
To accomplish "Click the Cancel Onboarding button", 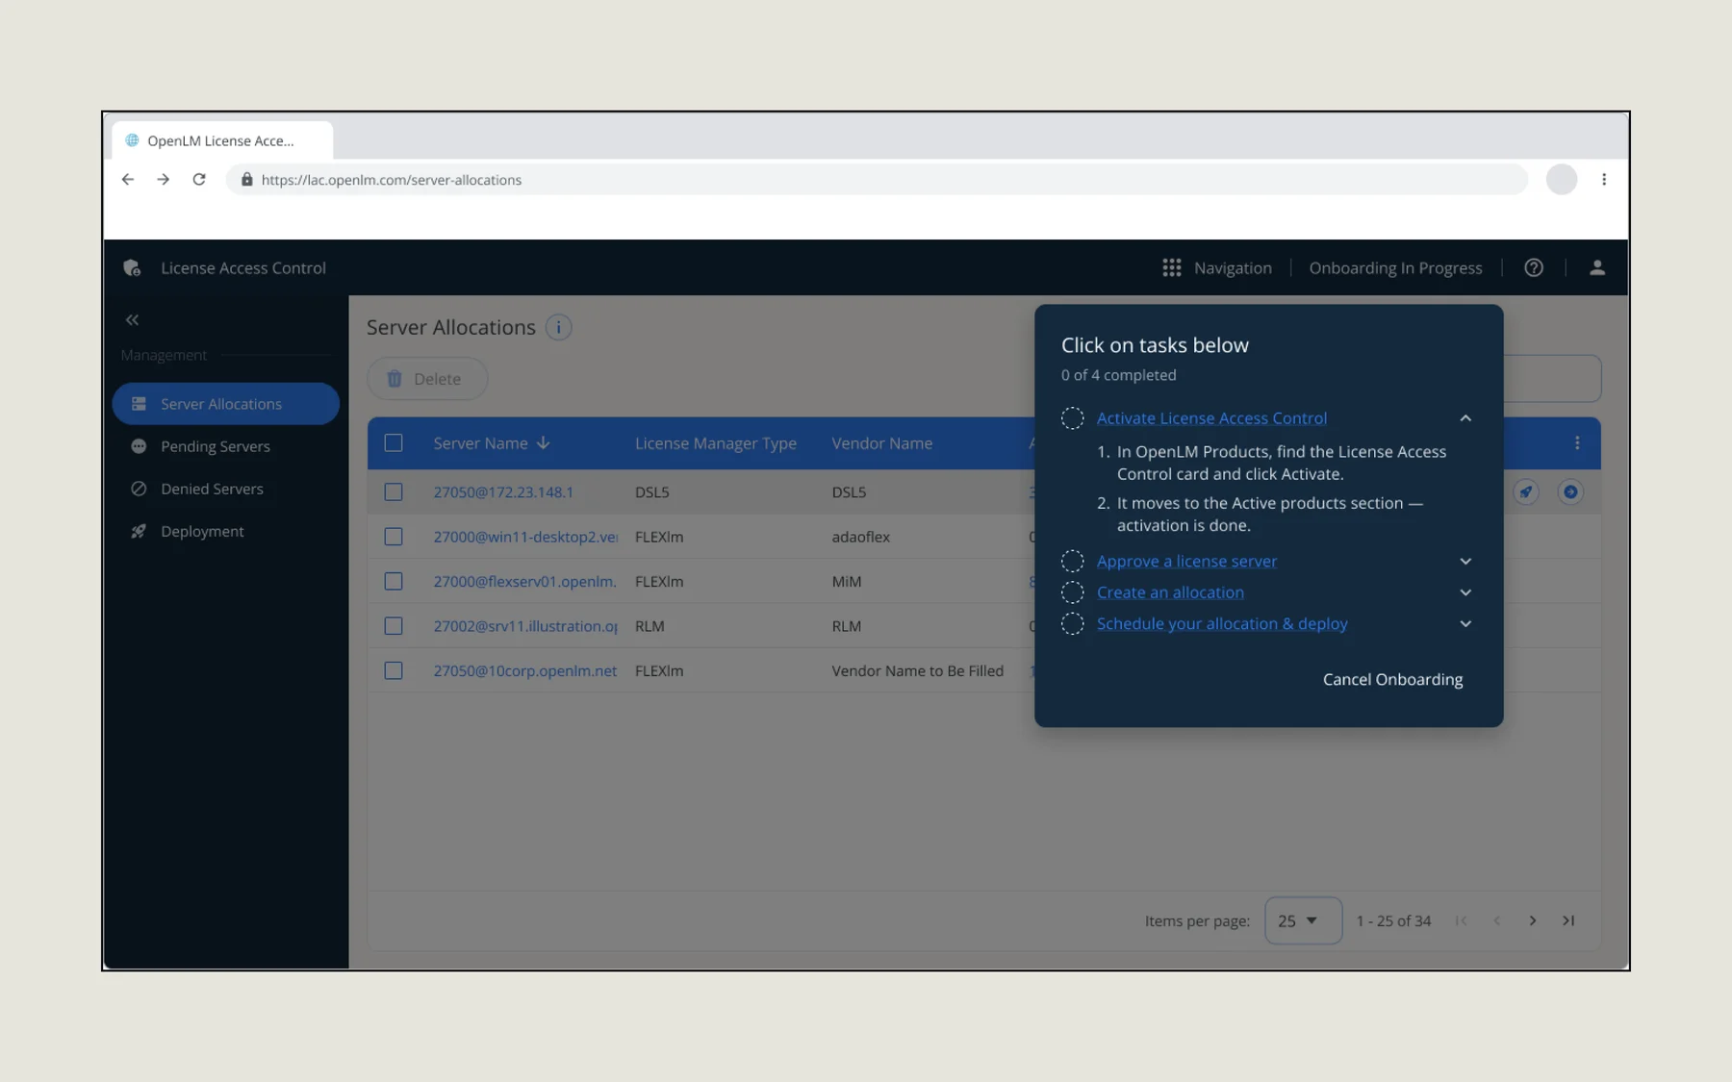I will pyautogui.click(x=1392, y=680).
